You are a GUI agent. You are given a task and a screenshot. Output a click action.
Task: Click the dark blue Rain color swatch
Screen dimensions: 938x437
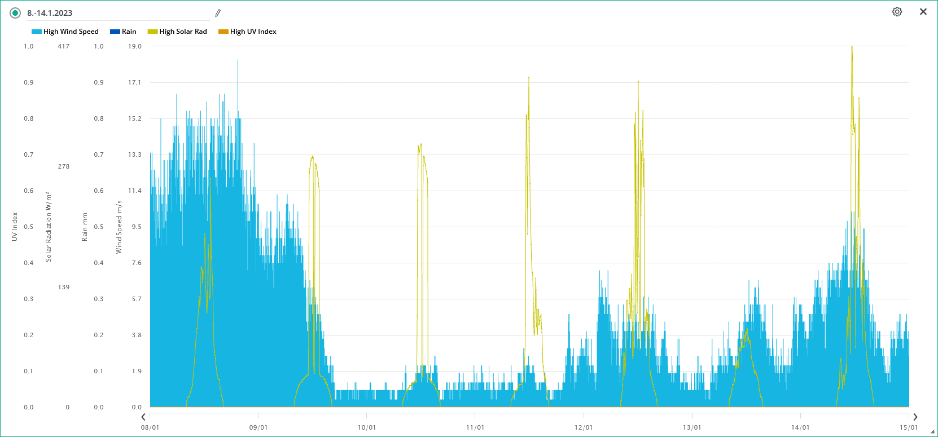point(115,32)
